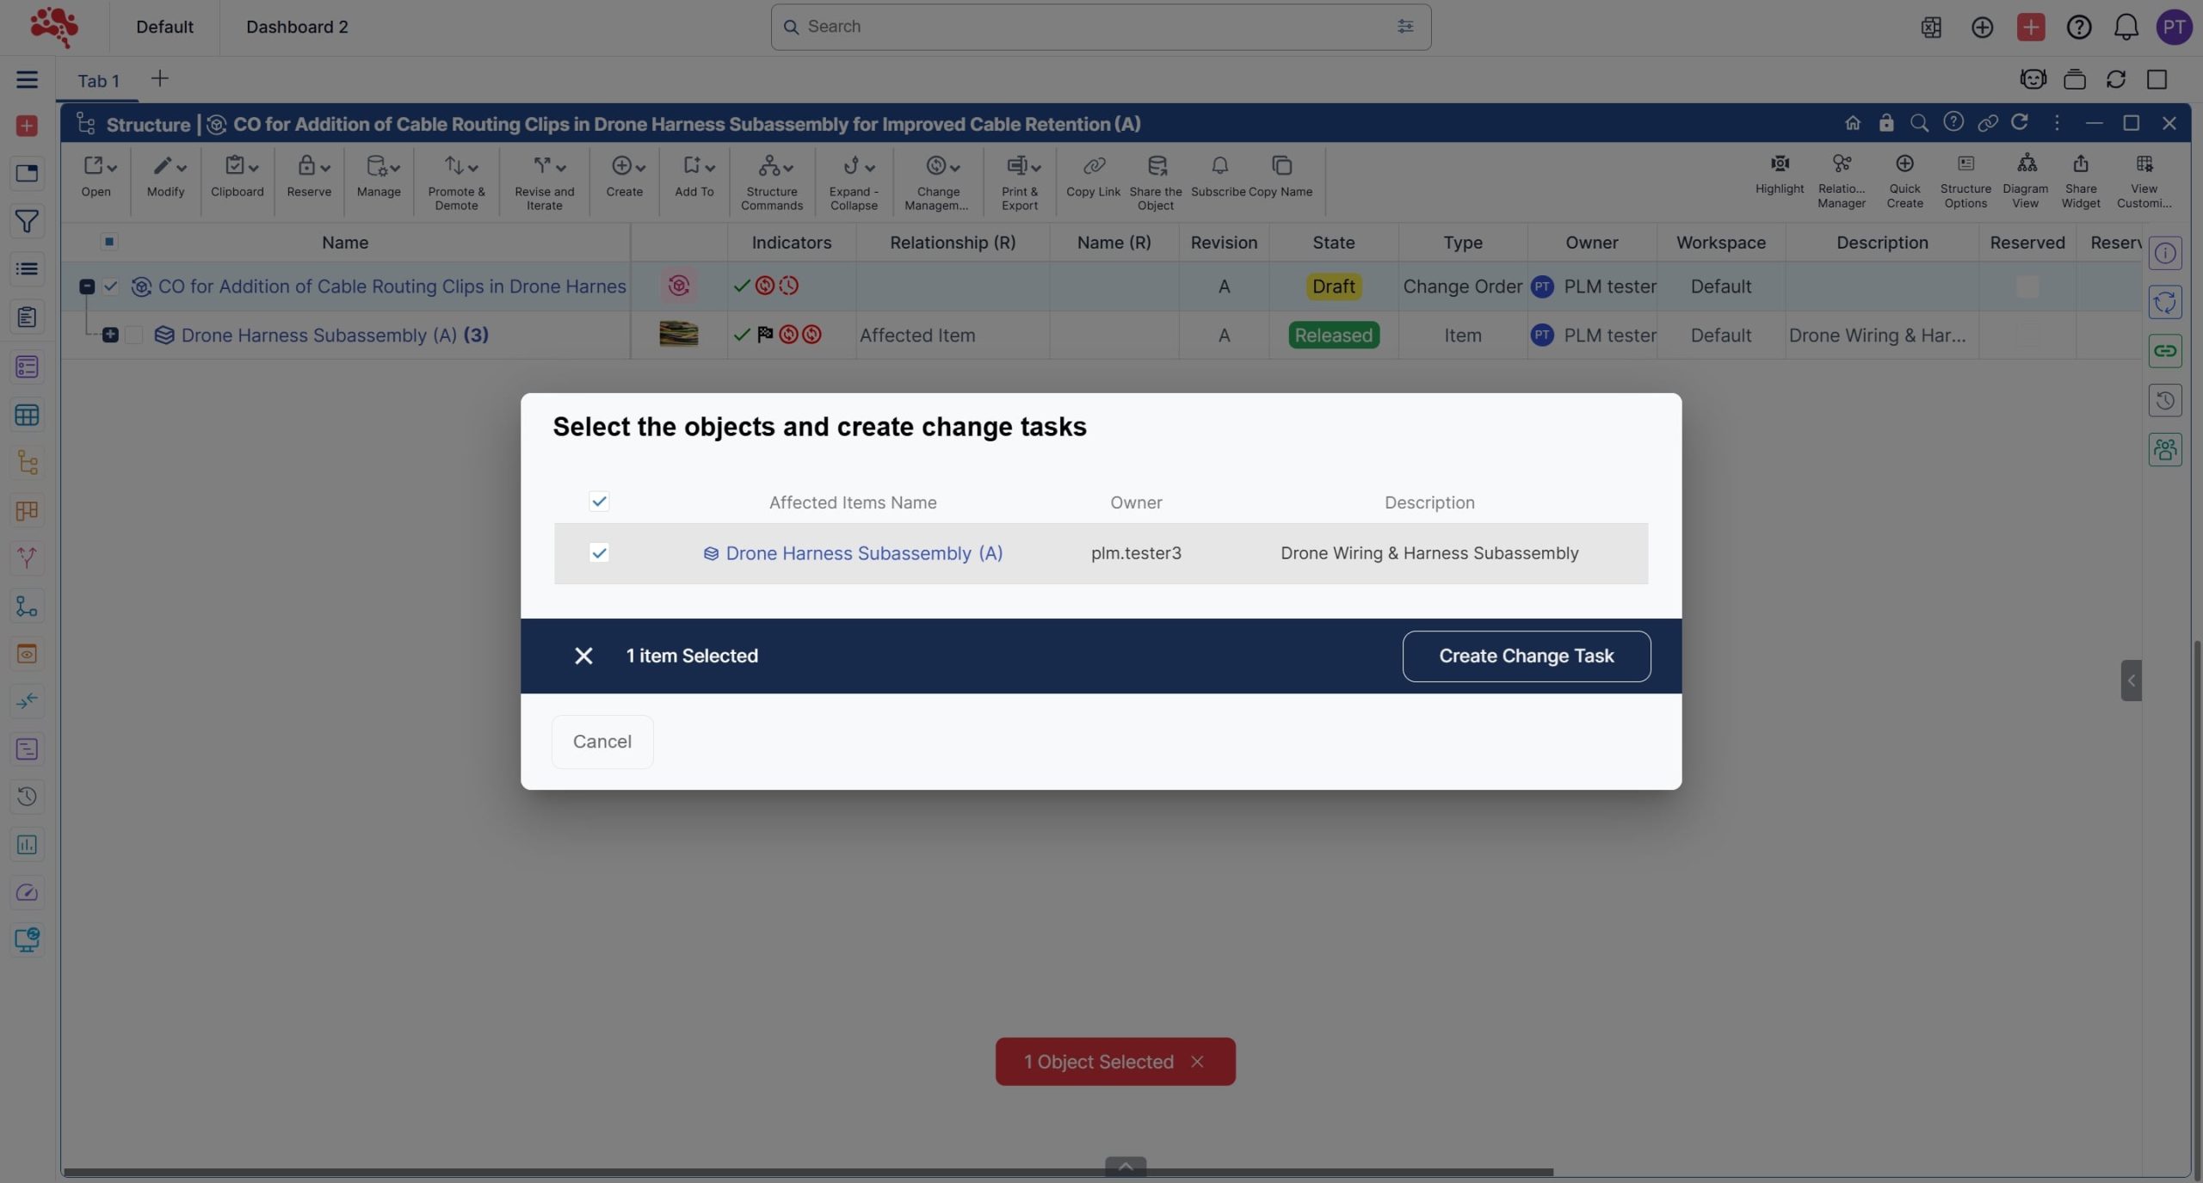Click the filter funnel icon in left sidebar

(27, 222)
